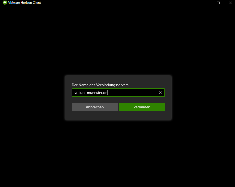The height and width of the screenshot is (187, 235).
Task: Minimize the Horizon Client window
Action: [x=206, y=3]
